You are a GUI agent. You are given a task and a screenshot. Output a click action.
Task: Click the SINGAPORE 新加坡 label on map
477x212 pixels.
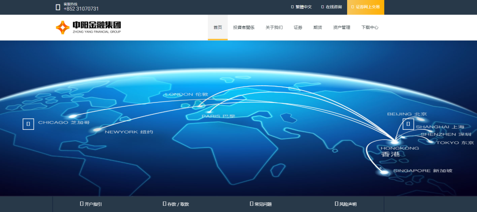coord(423,170)
